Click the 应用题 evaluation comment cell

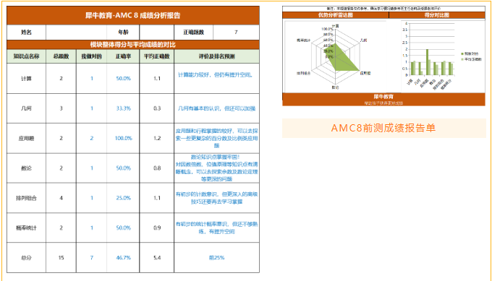coord(217,138)
